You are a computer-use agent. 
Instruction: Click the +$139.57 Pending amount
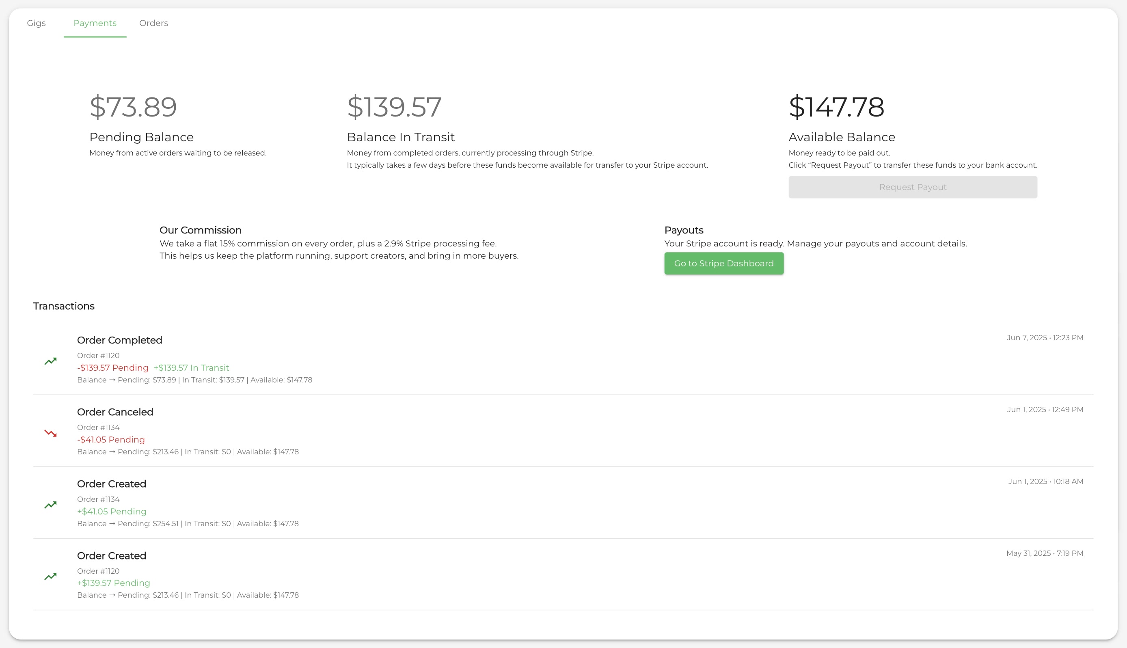pos(113,583)
